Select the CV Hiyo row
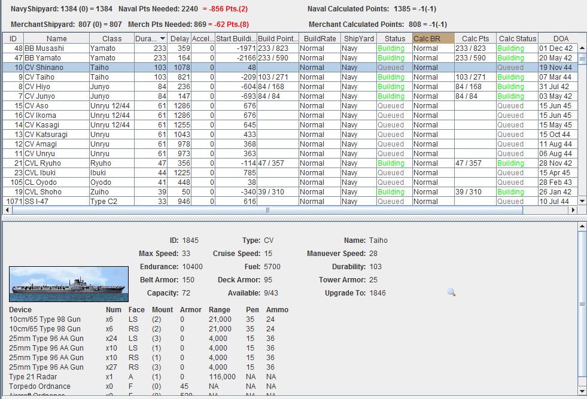This screenshot has height=399, width=587. click(290, 87)
